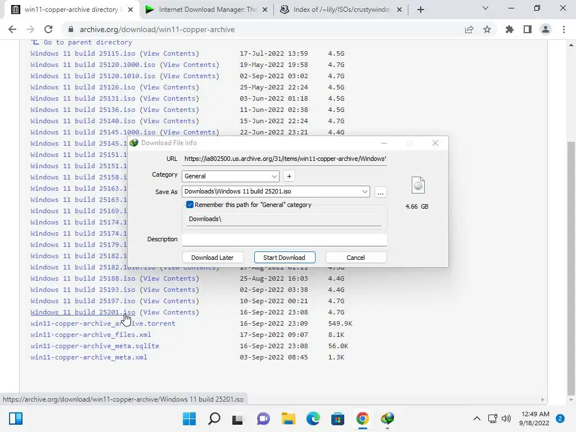
Task: Minimize the Download File Info dialog
Action: [384, 143]
